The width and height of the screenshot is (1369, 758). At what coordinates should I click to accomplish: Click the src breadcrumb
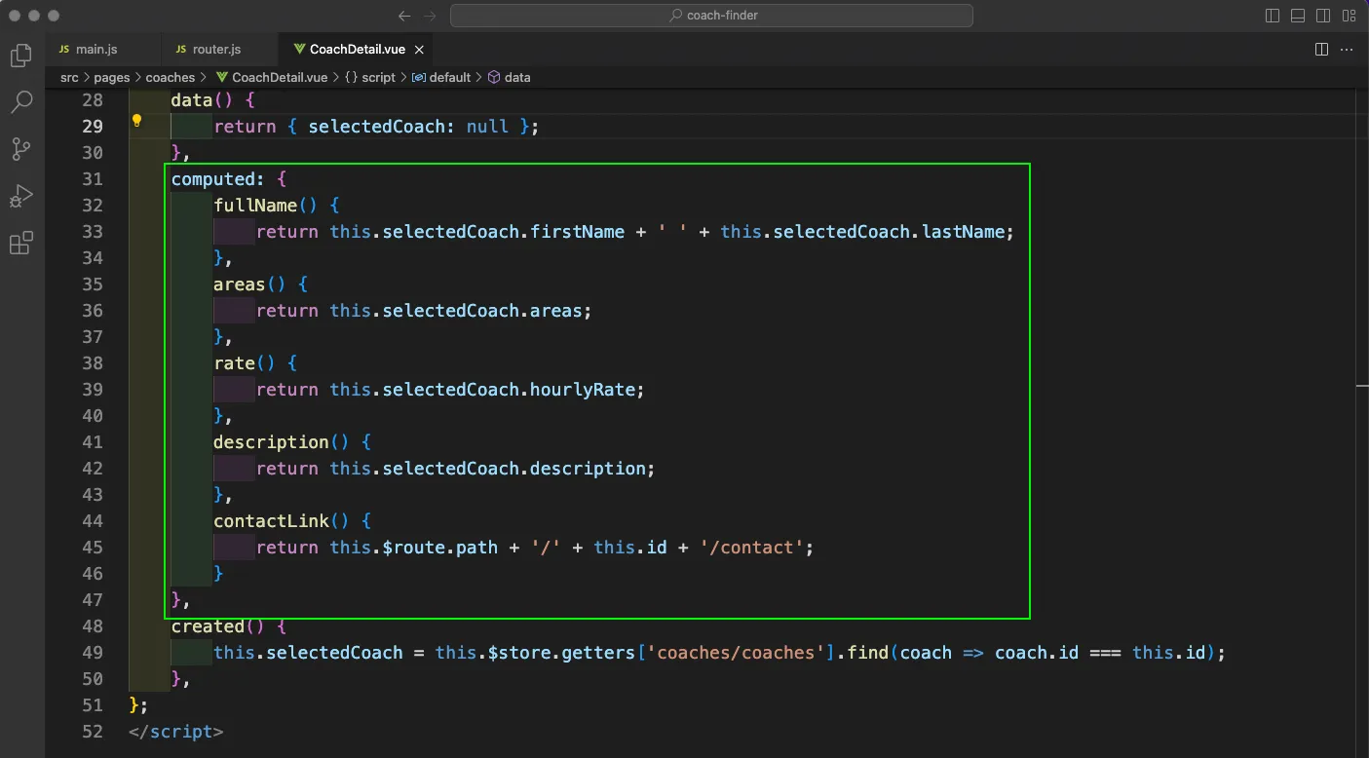pyautogui.click(x=69, y=77)
